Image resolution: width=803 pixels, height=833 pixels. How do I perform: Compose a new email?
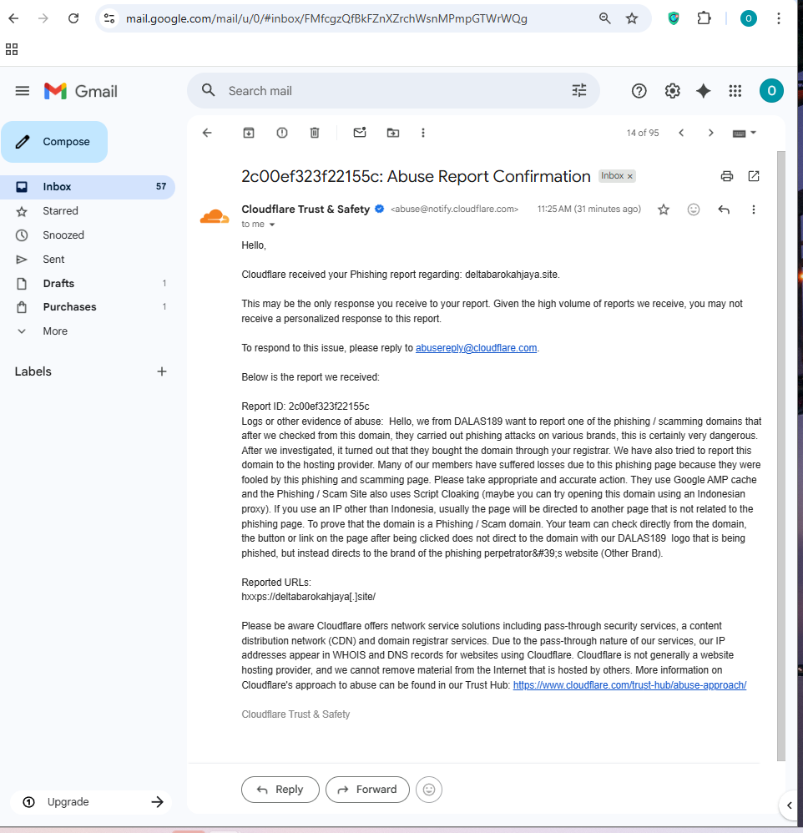pos(54,142)
